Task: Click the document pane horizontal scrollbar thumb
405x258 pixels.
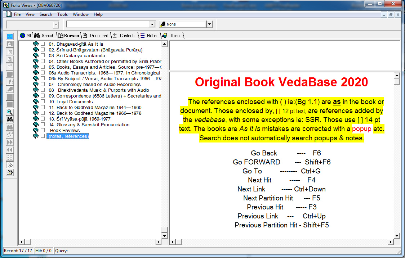Action: 179,242
